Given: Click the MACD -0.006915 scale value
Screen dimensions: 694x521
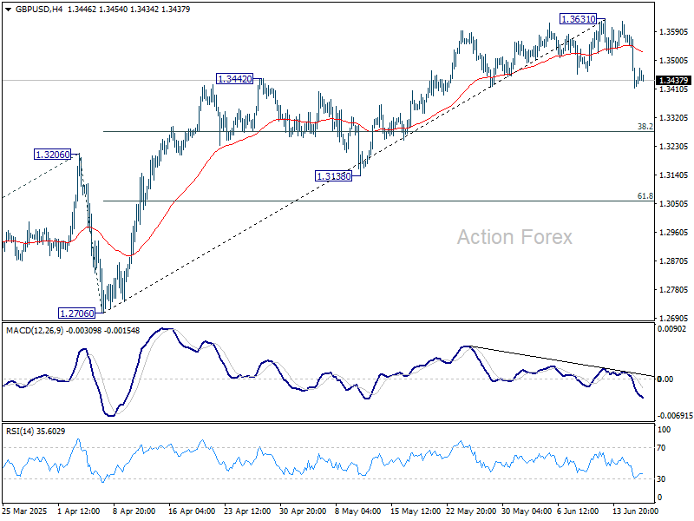Looking at the screenshot, I should (x=675, y=416).
